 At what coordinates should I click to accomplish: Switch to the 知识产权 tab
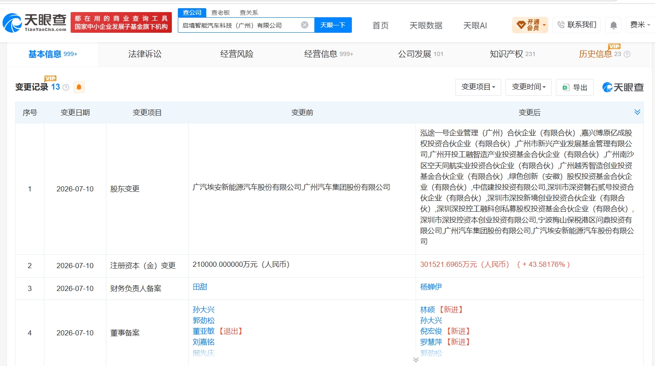[x=512, y=54]
